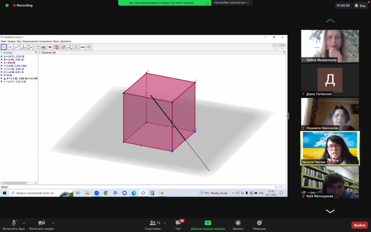Image resolution: width=371 pixels, height=232 pixels.
Task: Click Включить звук to unmute
Action: tap(14, 225)
